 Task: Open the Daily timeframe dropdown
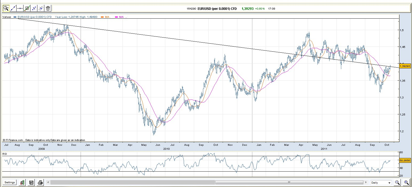(381, 183)
